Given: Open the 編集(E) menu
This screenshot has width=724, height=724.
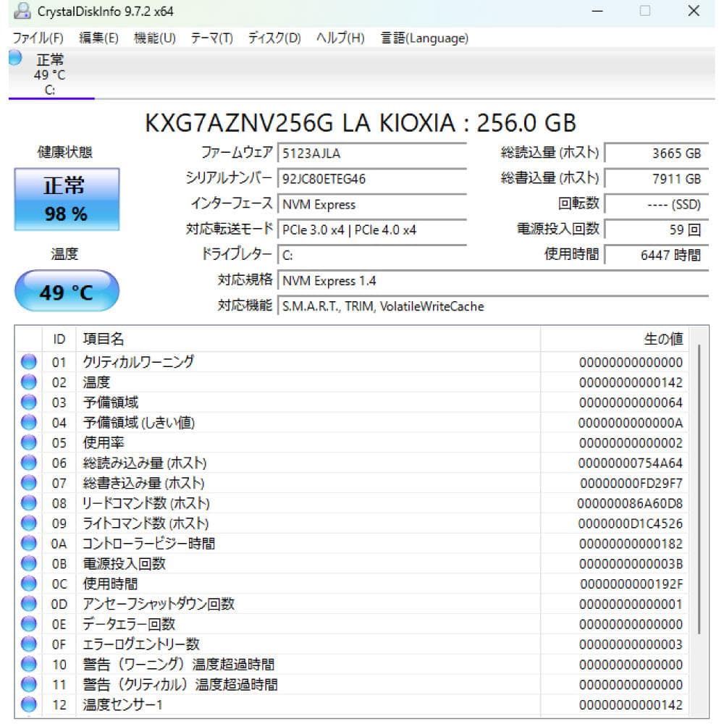Looking at the screenshot, I should coord(98,38).
